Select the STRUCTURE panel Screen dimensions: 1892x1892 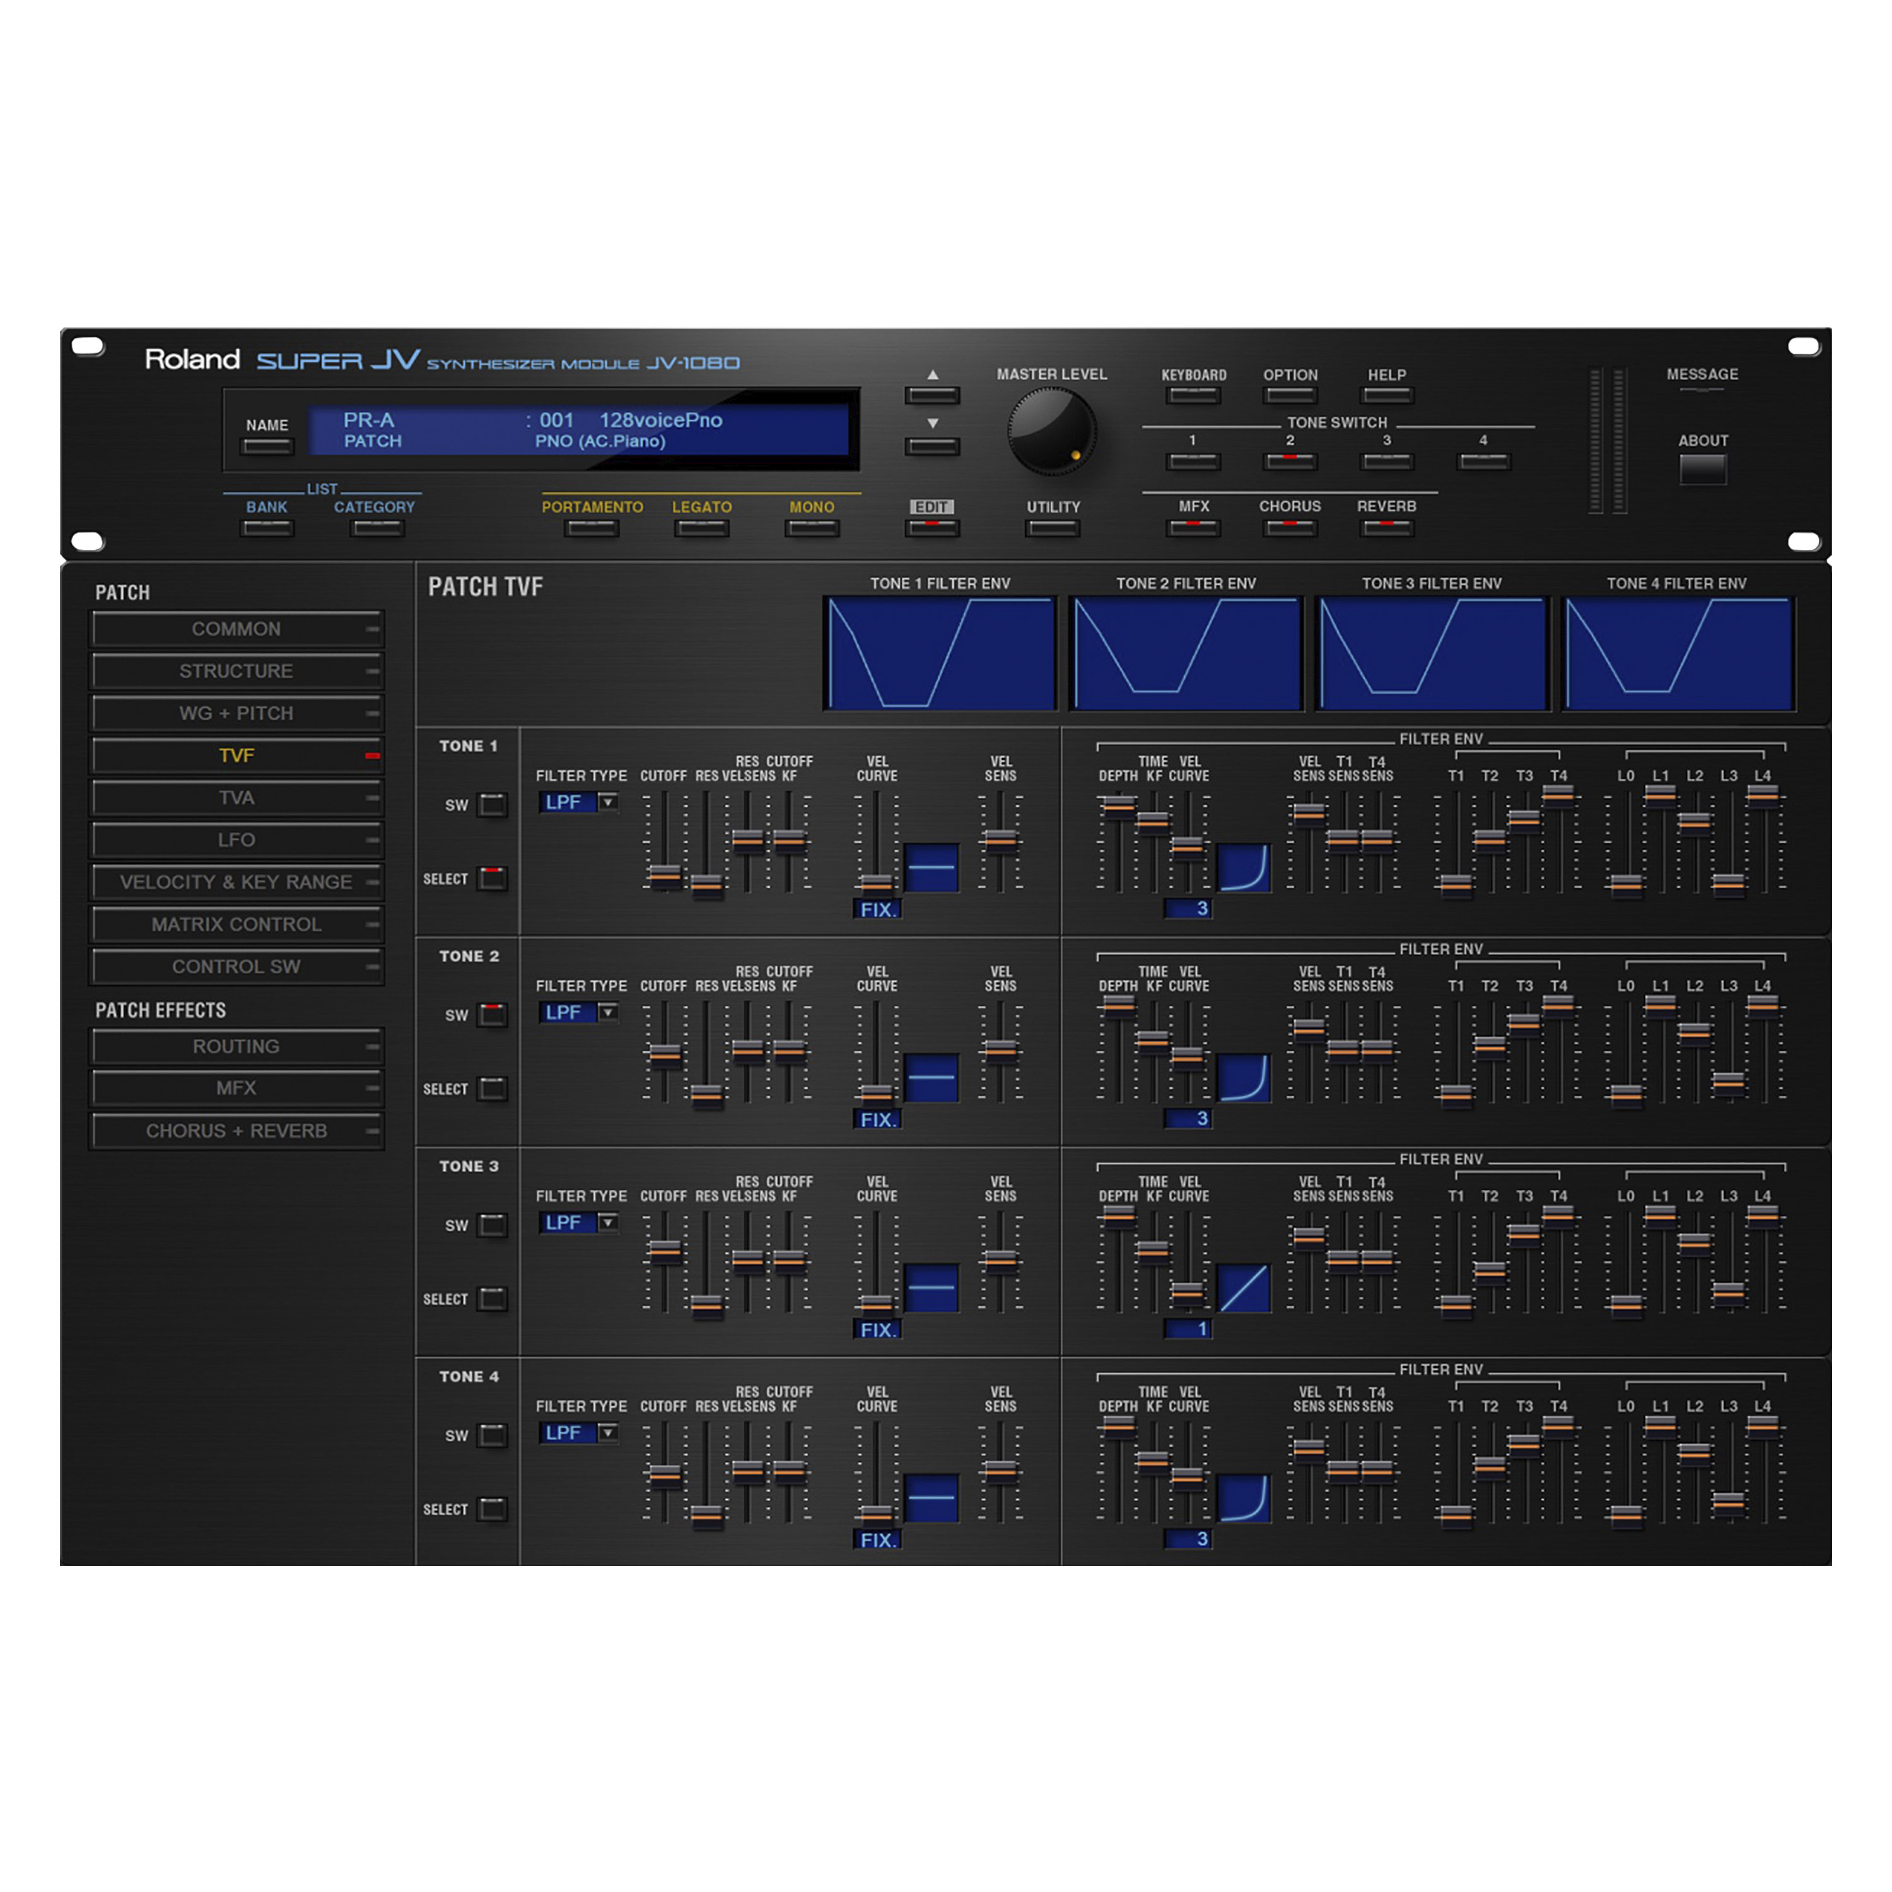(x=236, y=671)
